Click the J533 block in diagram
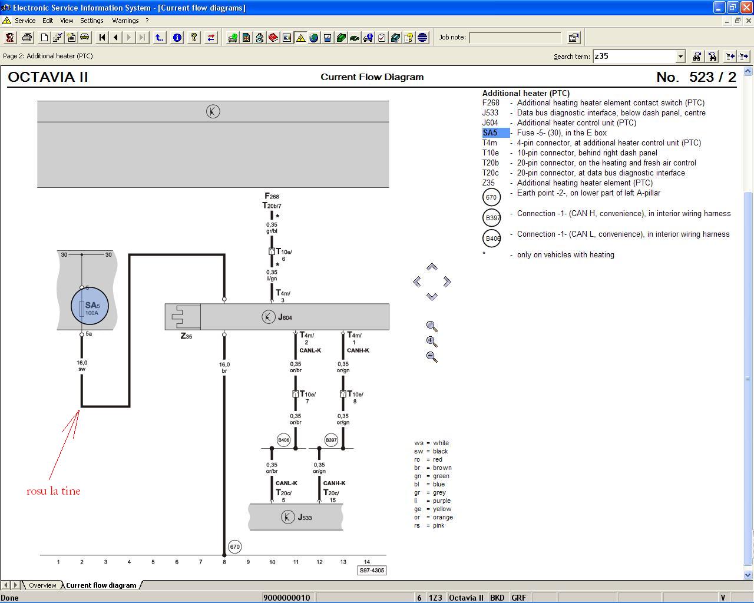The height and width of the screenshot is (603, 754). pyautogui.click(x=296, y=517)
